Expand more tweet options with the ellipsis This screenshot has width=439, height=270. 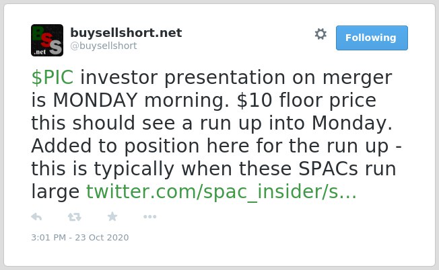point(149,217)
